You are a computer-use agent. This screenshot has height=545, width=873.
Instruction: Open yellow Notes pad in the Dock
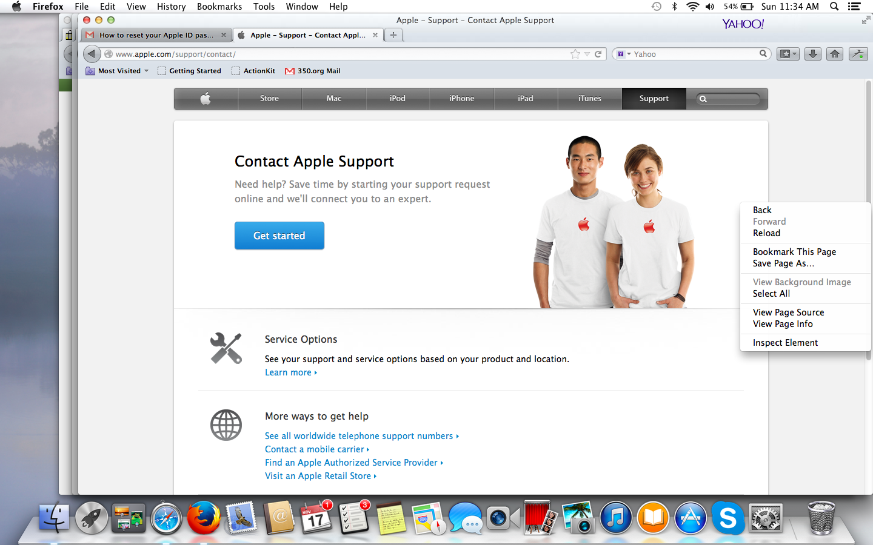click(x=391, y=519)
